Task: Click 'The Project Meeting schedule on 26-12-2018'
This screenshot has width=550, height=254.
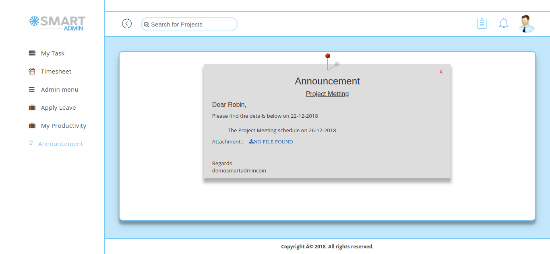Action: pos(282,130)
